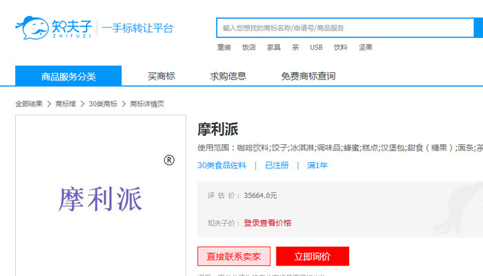Click the 商标馆 breadcrumb link

[66, 103]
